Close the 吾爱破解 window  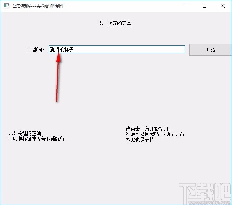pyautogui.click(x=223, y=6)
